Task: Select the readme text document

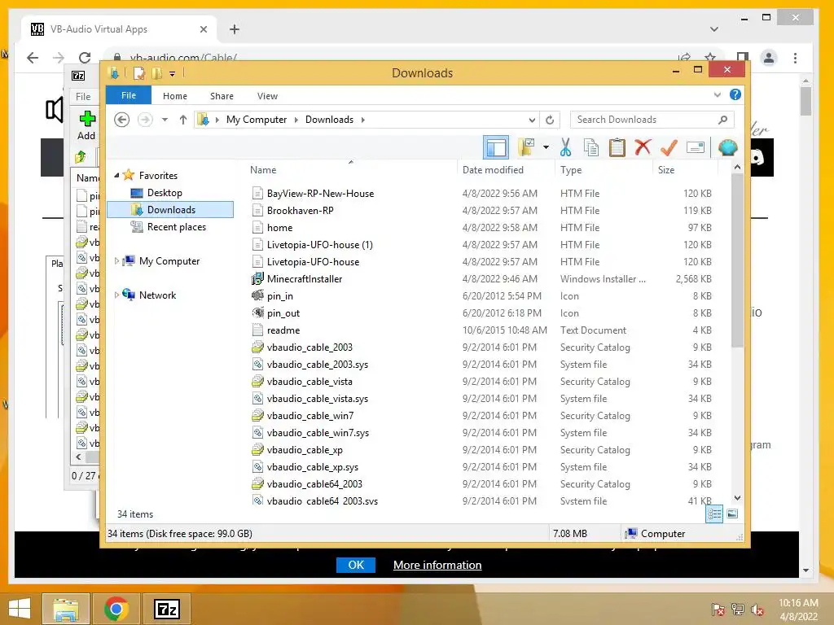Action: point(283,330)
